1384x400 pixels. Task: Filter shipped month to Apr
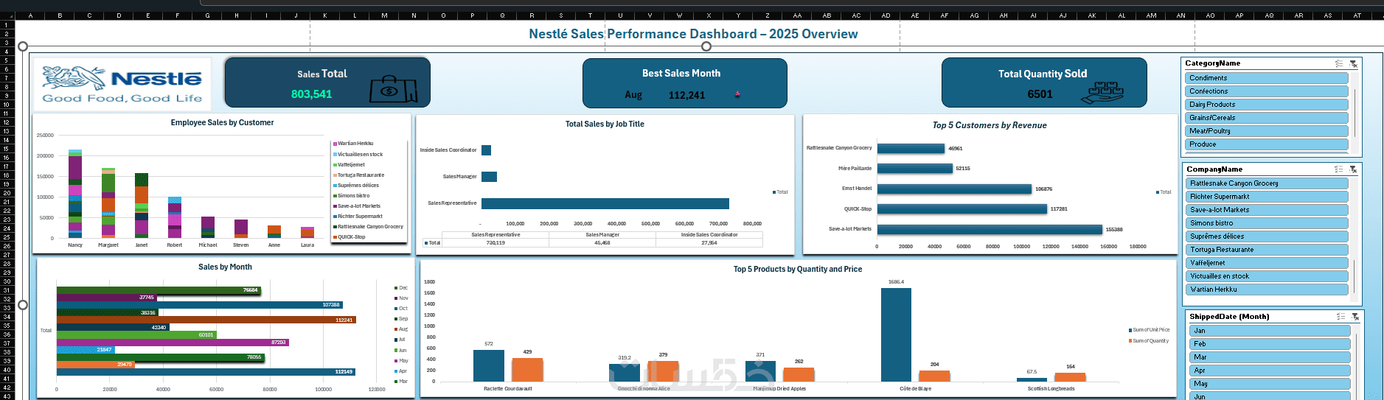1269,371
